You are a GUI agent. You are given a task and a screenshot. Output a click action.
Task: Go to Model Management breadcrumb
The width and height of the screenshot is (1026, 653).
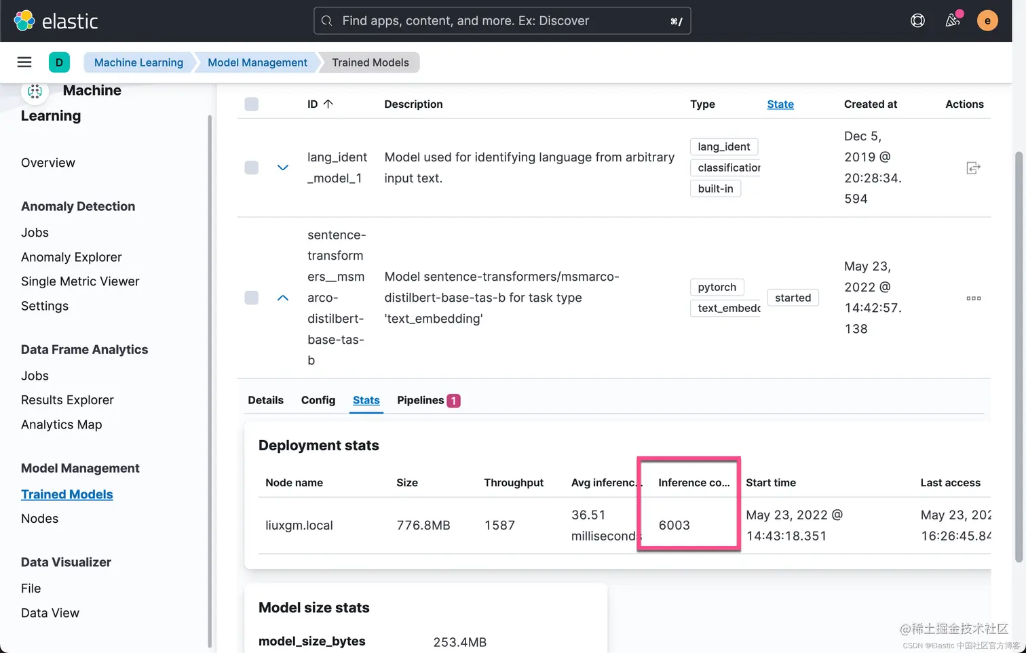coord(257,62)
